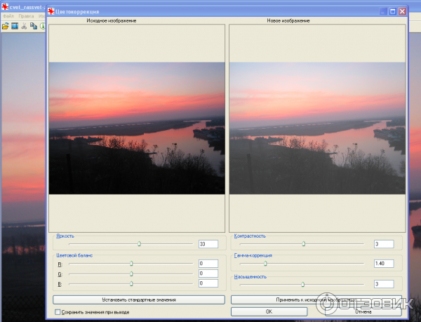Click the Open file folder icon
Viewport: 421px width, 322px height.
[x=5, y=26]
